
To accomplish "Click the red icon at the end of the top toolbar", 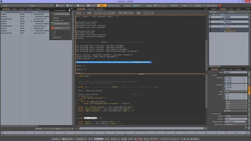I will tap(220, 5).
